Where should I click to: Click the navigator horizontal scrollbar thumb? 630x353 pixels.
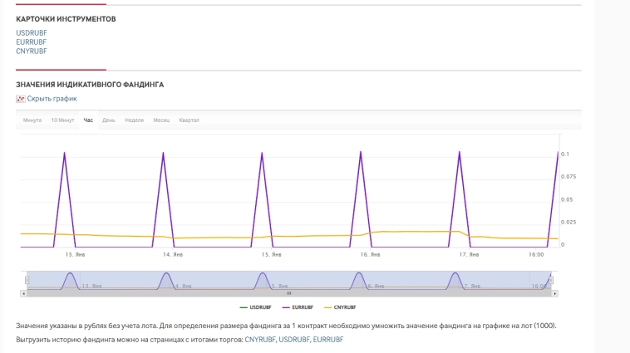289,293
